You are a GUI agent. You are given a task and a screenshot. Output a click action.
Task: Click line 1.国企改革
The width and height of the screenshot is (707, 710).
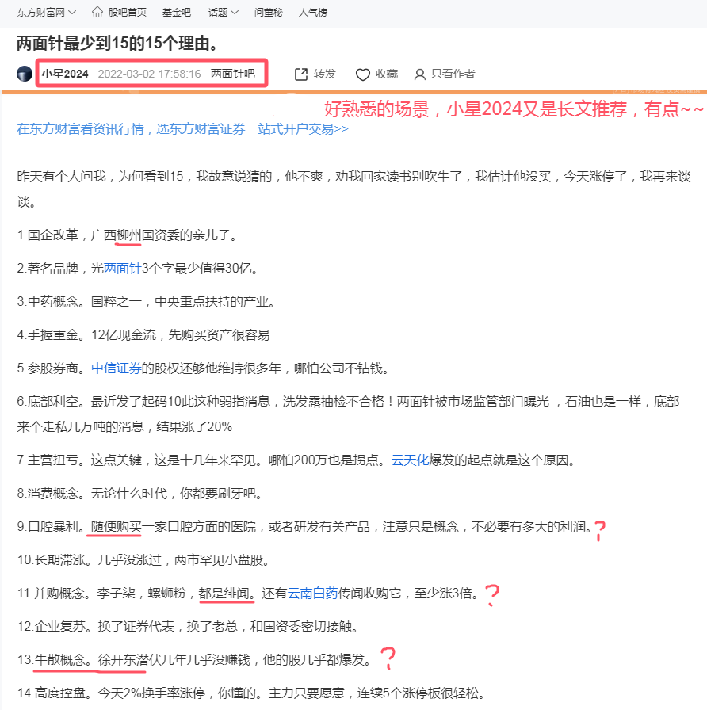[127, 235]
